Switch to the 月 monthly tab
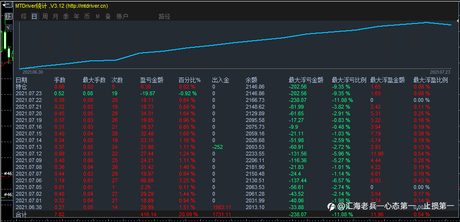 56,16
